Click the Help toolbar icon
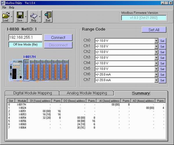Viewport: 174px width, 145px height. tap(34, 17)
